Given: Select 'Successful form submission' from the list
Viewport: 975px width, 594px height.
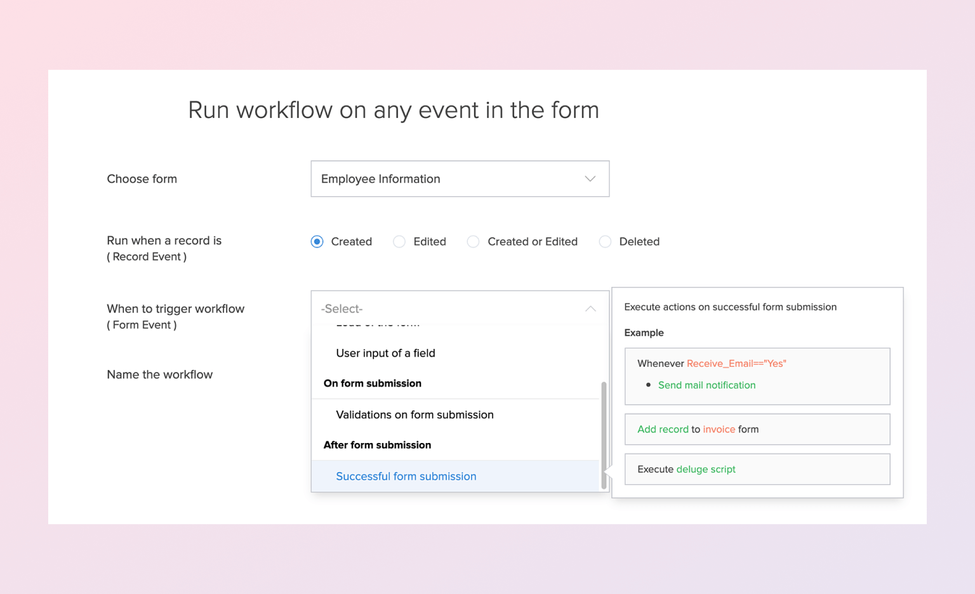Looking at the screenshot, I should pos(406,477).
